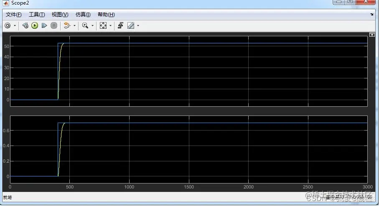The height and width of the screenshot is (206, 379).
Task: Open the 仿真(I) menu
Action: (x=83, y=15)
